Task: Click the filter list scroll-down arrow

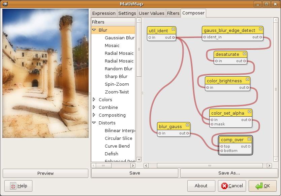Action: click(x=139, y=159)
